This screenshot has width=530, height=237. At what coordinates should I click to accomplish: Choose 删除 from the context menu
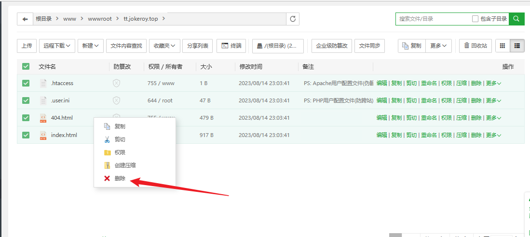point(120,178)
